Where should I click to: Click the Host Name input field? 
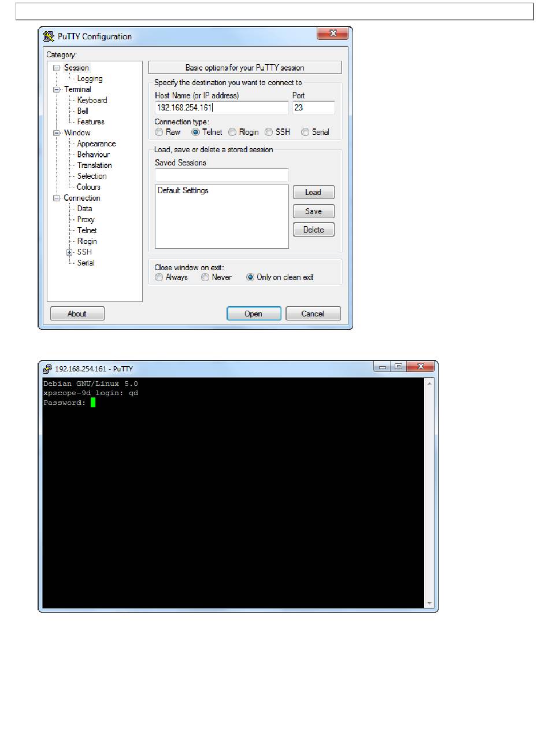[221, 108]
